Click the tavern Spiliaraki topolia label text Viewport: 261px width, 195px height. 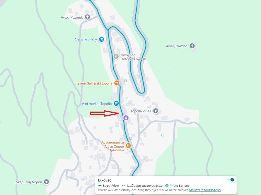94,83
